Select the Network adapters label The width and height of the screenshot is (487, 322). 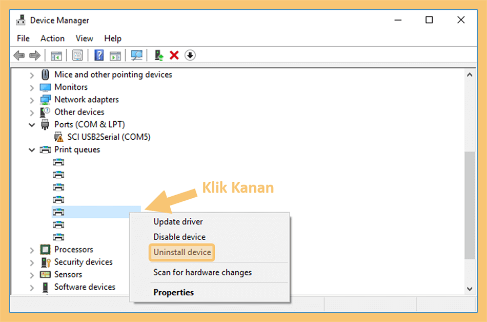click(86, 100)
